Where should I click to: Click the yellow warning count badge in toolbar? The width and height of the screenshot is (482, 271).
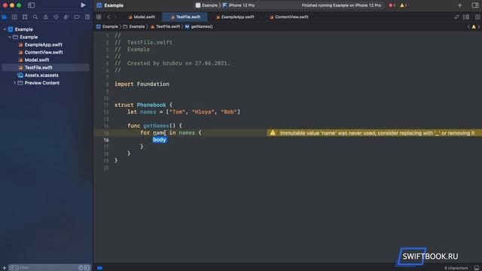(x=404, y=5)
